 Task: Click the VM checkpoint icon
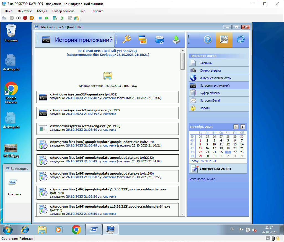pyautogui.click(x=55, y=18)
